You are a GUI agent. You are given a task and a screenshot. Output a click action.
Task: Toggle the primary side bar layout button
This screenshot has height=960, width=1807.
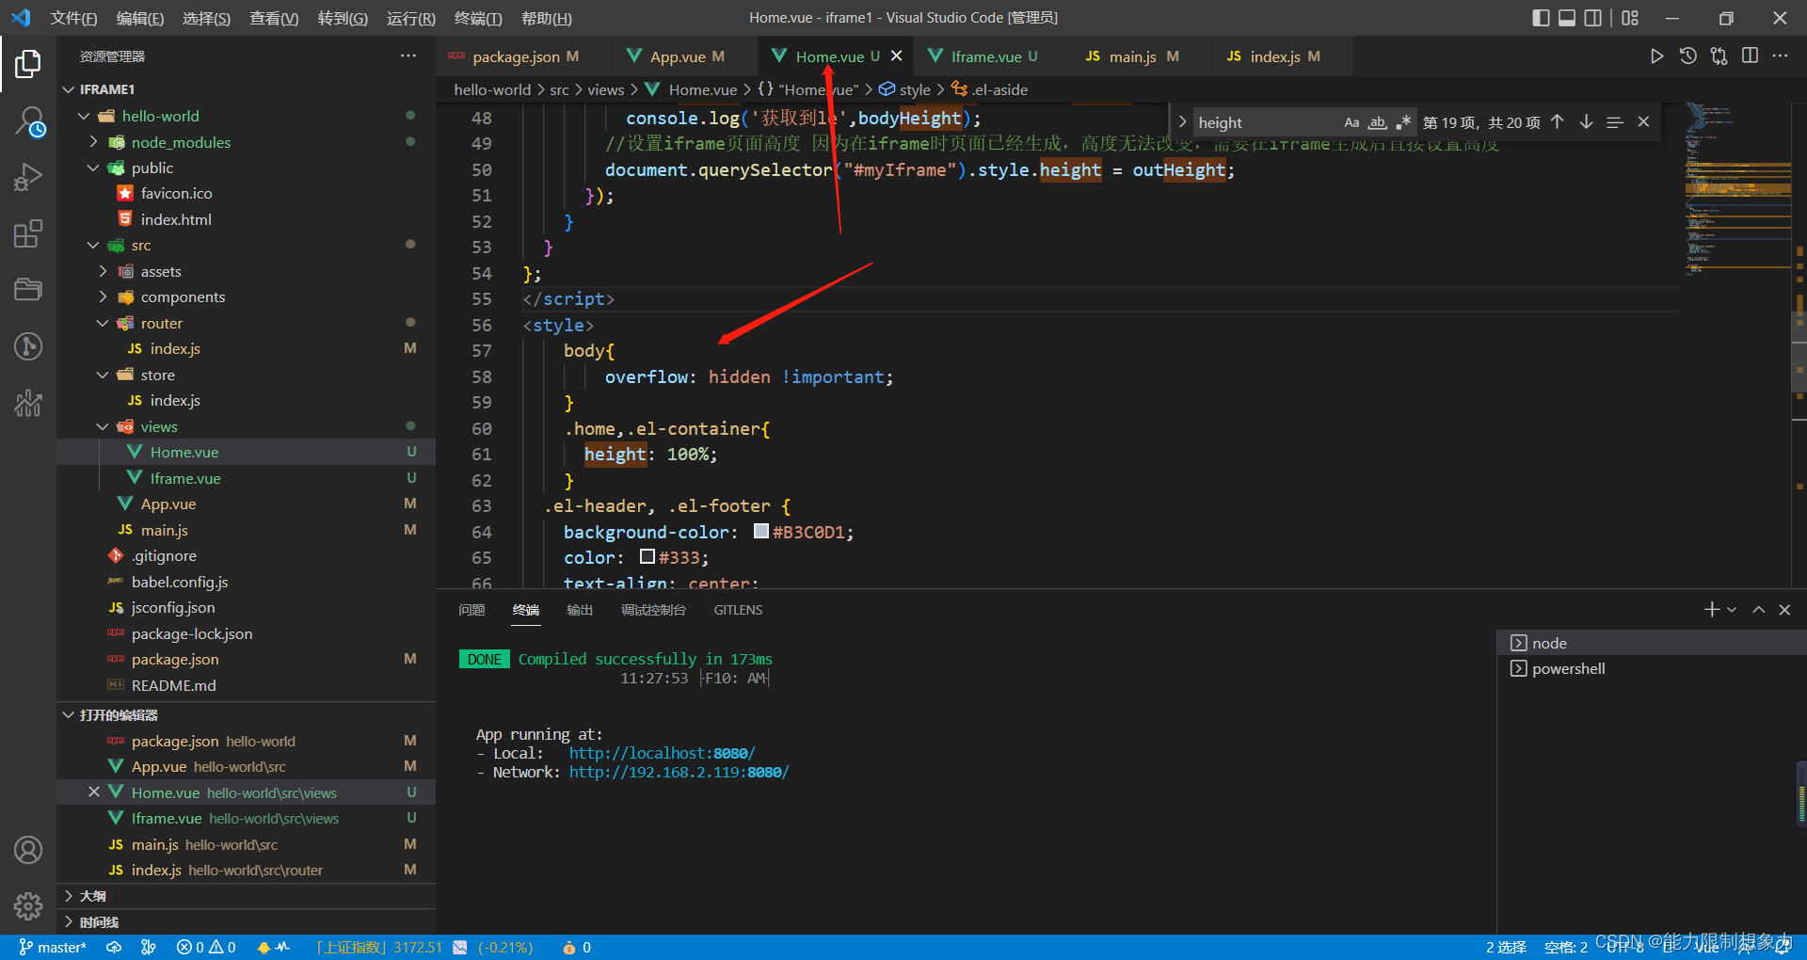click(1541, 18)
